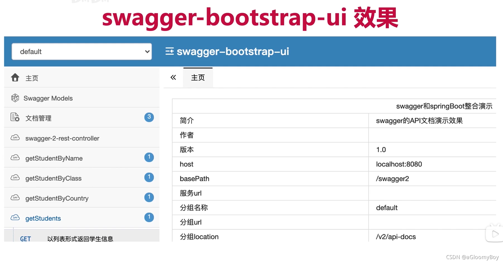Expand the getStudentByName group
This screenshot has height=263, width=503.
point(82,158)
